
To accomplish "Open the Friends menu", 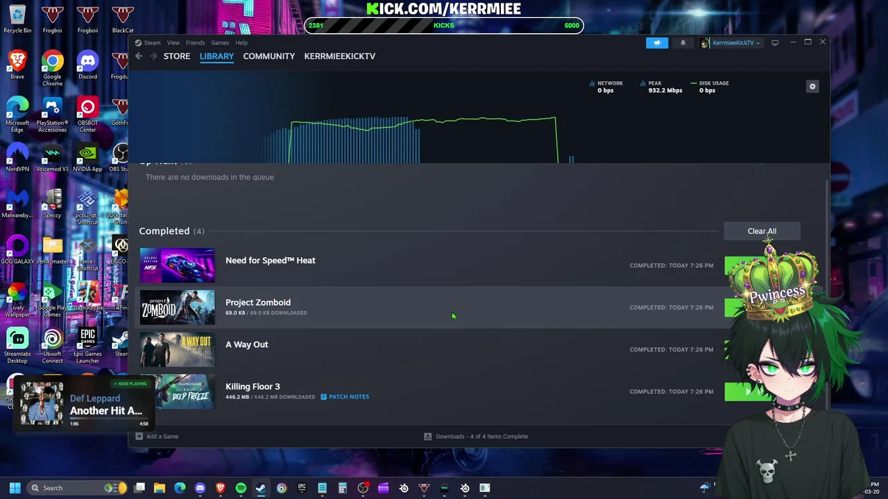I will click(x=195, y=43).
